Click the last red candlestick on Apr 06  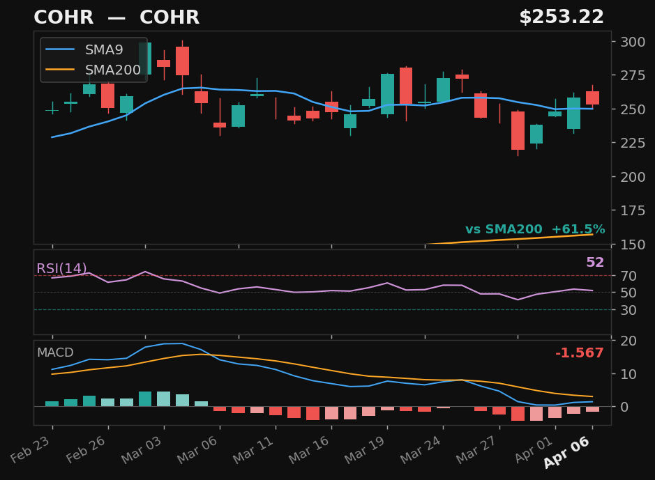(592, 98)
